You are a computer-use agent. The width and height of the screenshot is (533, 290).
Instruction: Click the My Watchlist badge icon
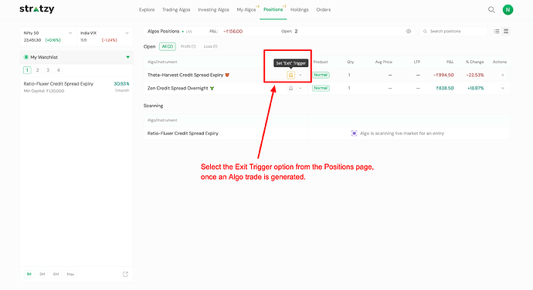25,57
